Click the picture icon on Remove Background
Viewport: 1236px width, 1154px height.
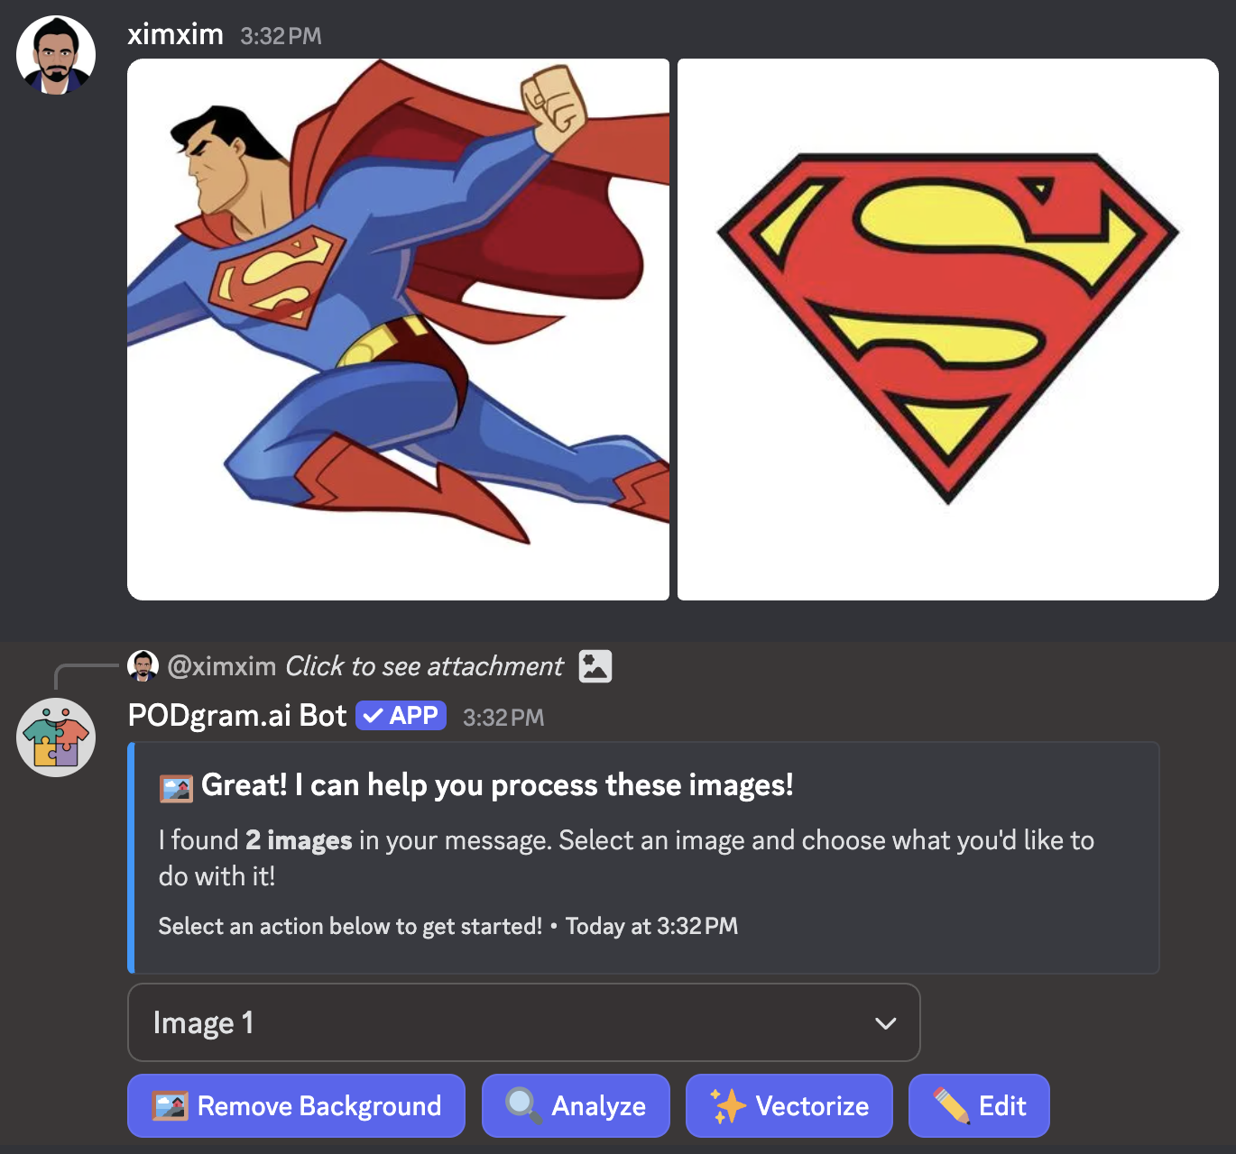click(170, 1105)
